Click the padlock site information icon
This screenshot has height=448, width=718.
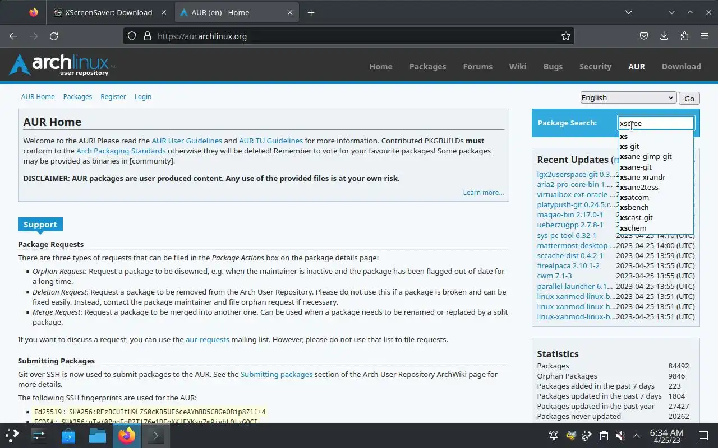(x=148, y=36)
